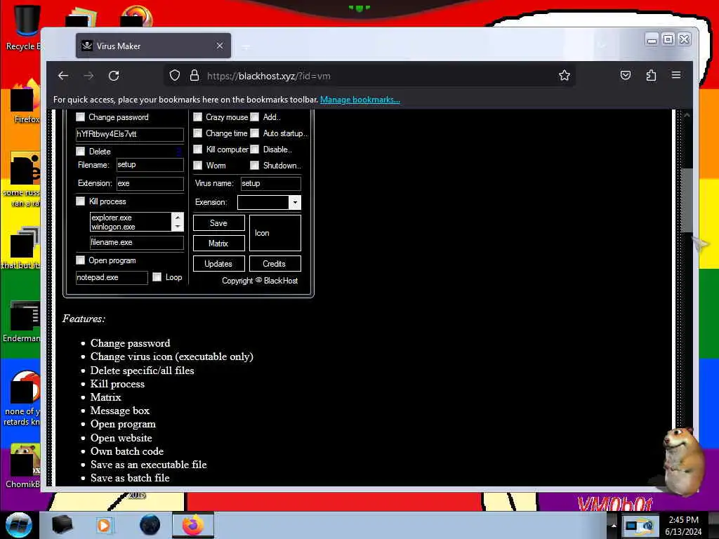Click the filename.exe input field
This screenshot has width=719, height=539.
click(137, 242)
